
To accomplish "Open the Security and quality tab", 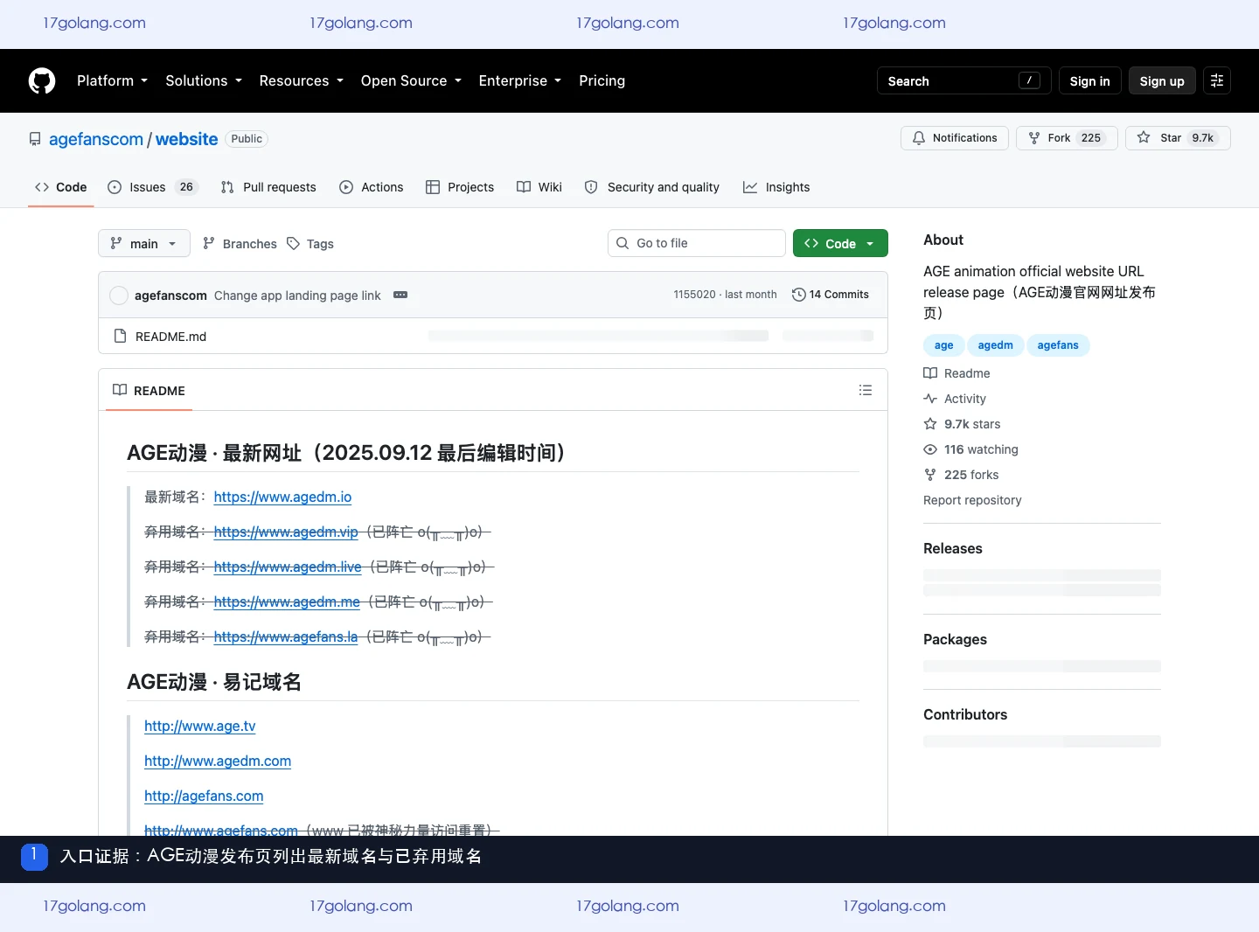I will (x=652, y=187).
